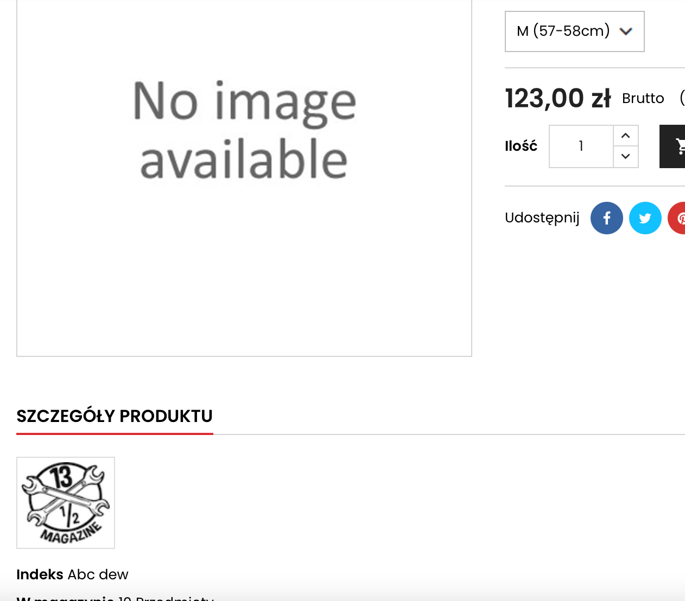Image resolution: width=685 pixels, height=601 pixels.
Task: Decrease quantity with the down arrow
Action: [626, 157]
